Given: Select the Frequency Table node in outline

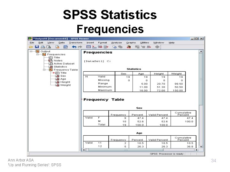Looking at the screenshot, I should point(66,70).
